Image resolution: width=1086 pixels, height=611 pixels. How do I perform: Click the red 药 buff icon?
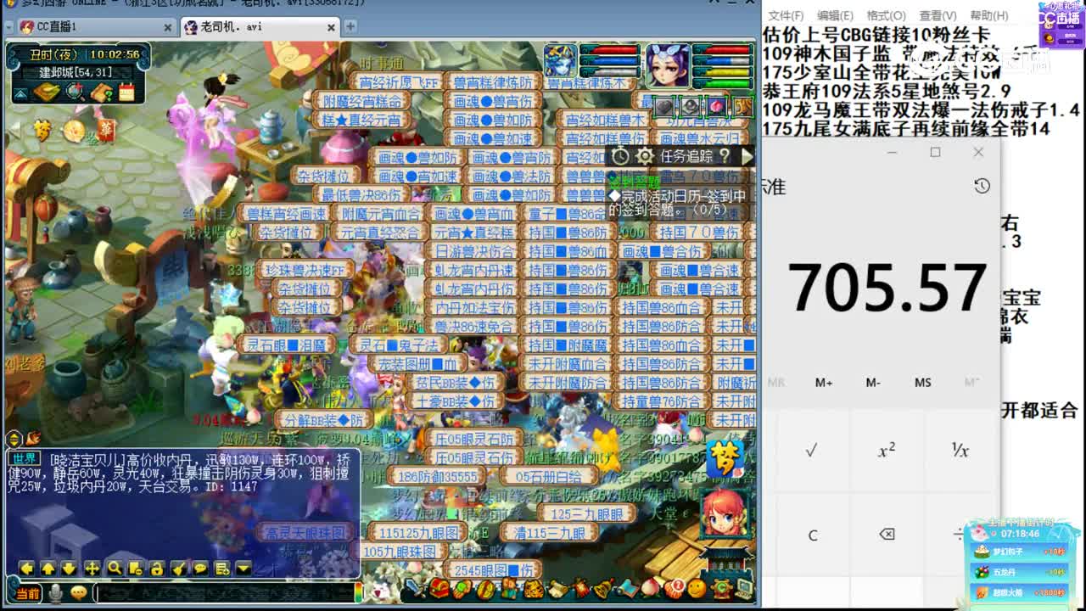tap(106, 130)
